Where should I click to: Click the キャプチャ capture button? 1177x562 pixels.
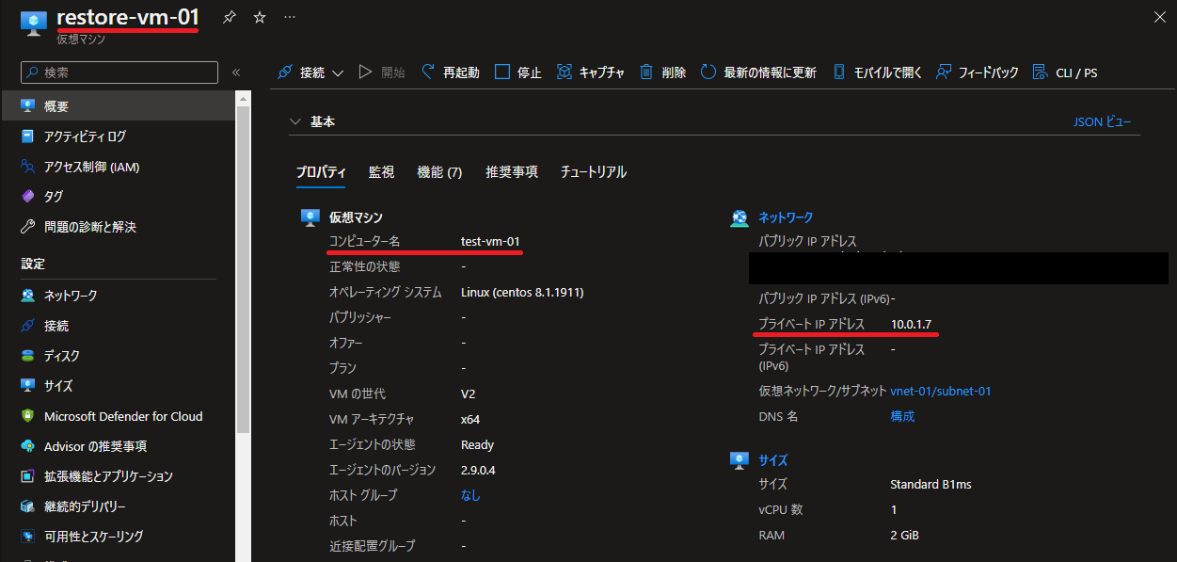pyautogui.click(x=591, y=72)
